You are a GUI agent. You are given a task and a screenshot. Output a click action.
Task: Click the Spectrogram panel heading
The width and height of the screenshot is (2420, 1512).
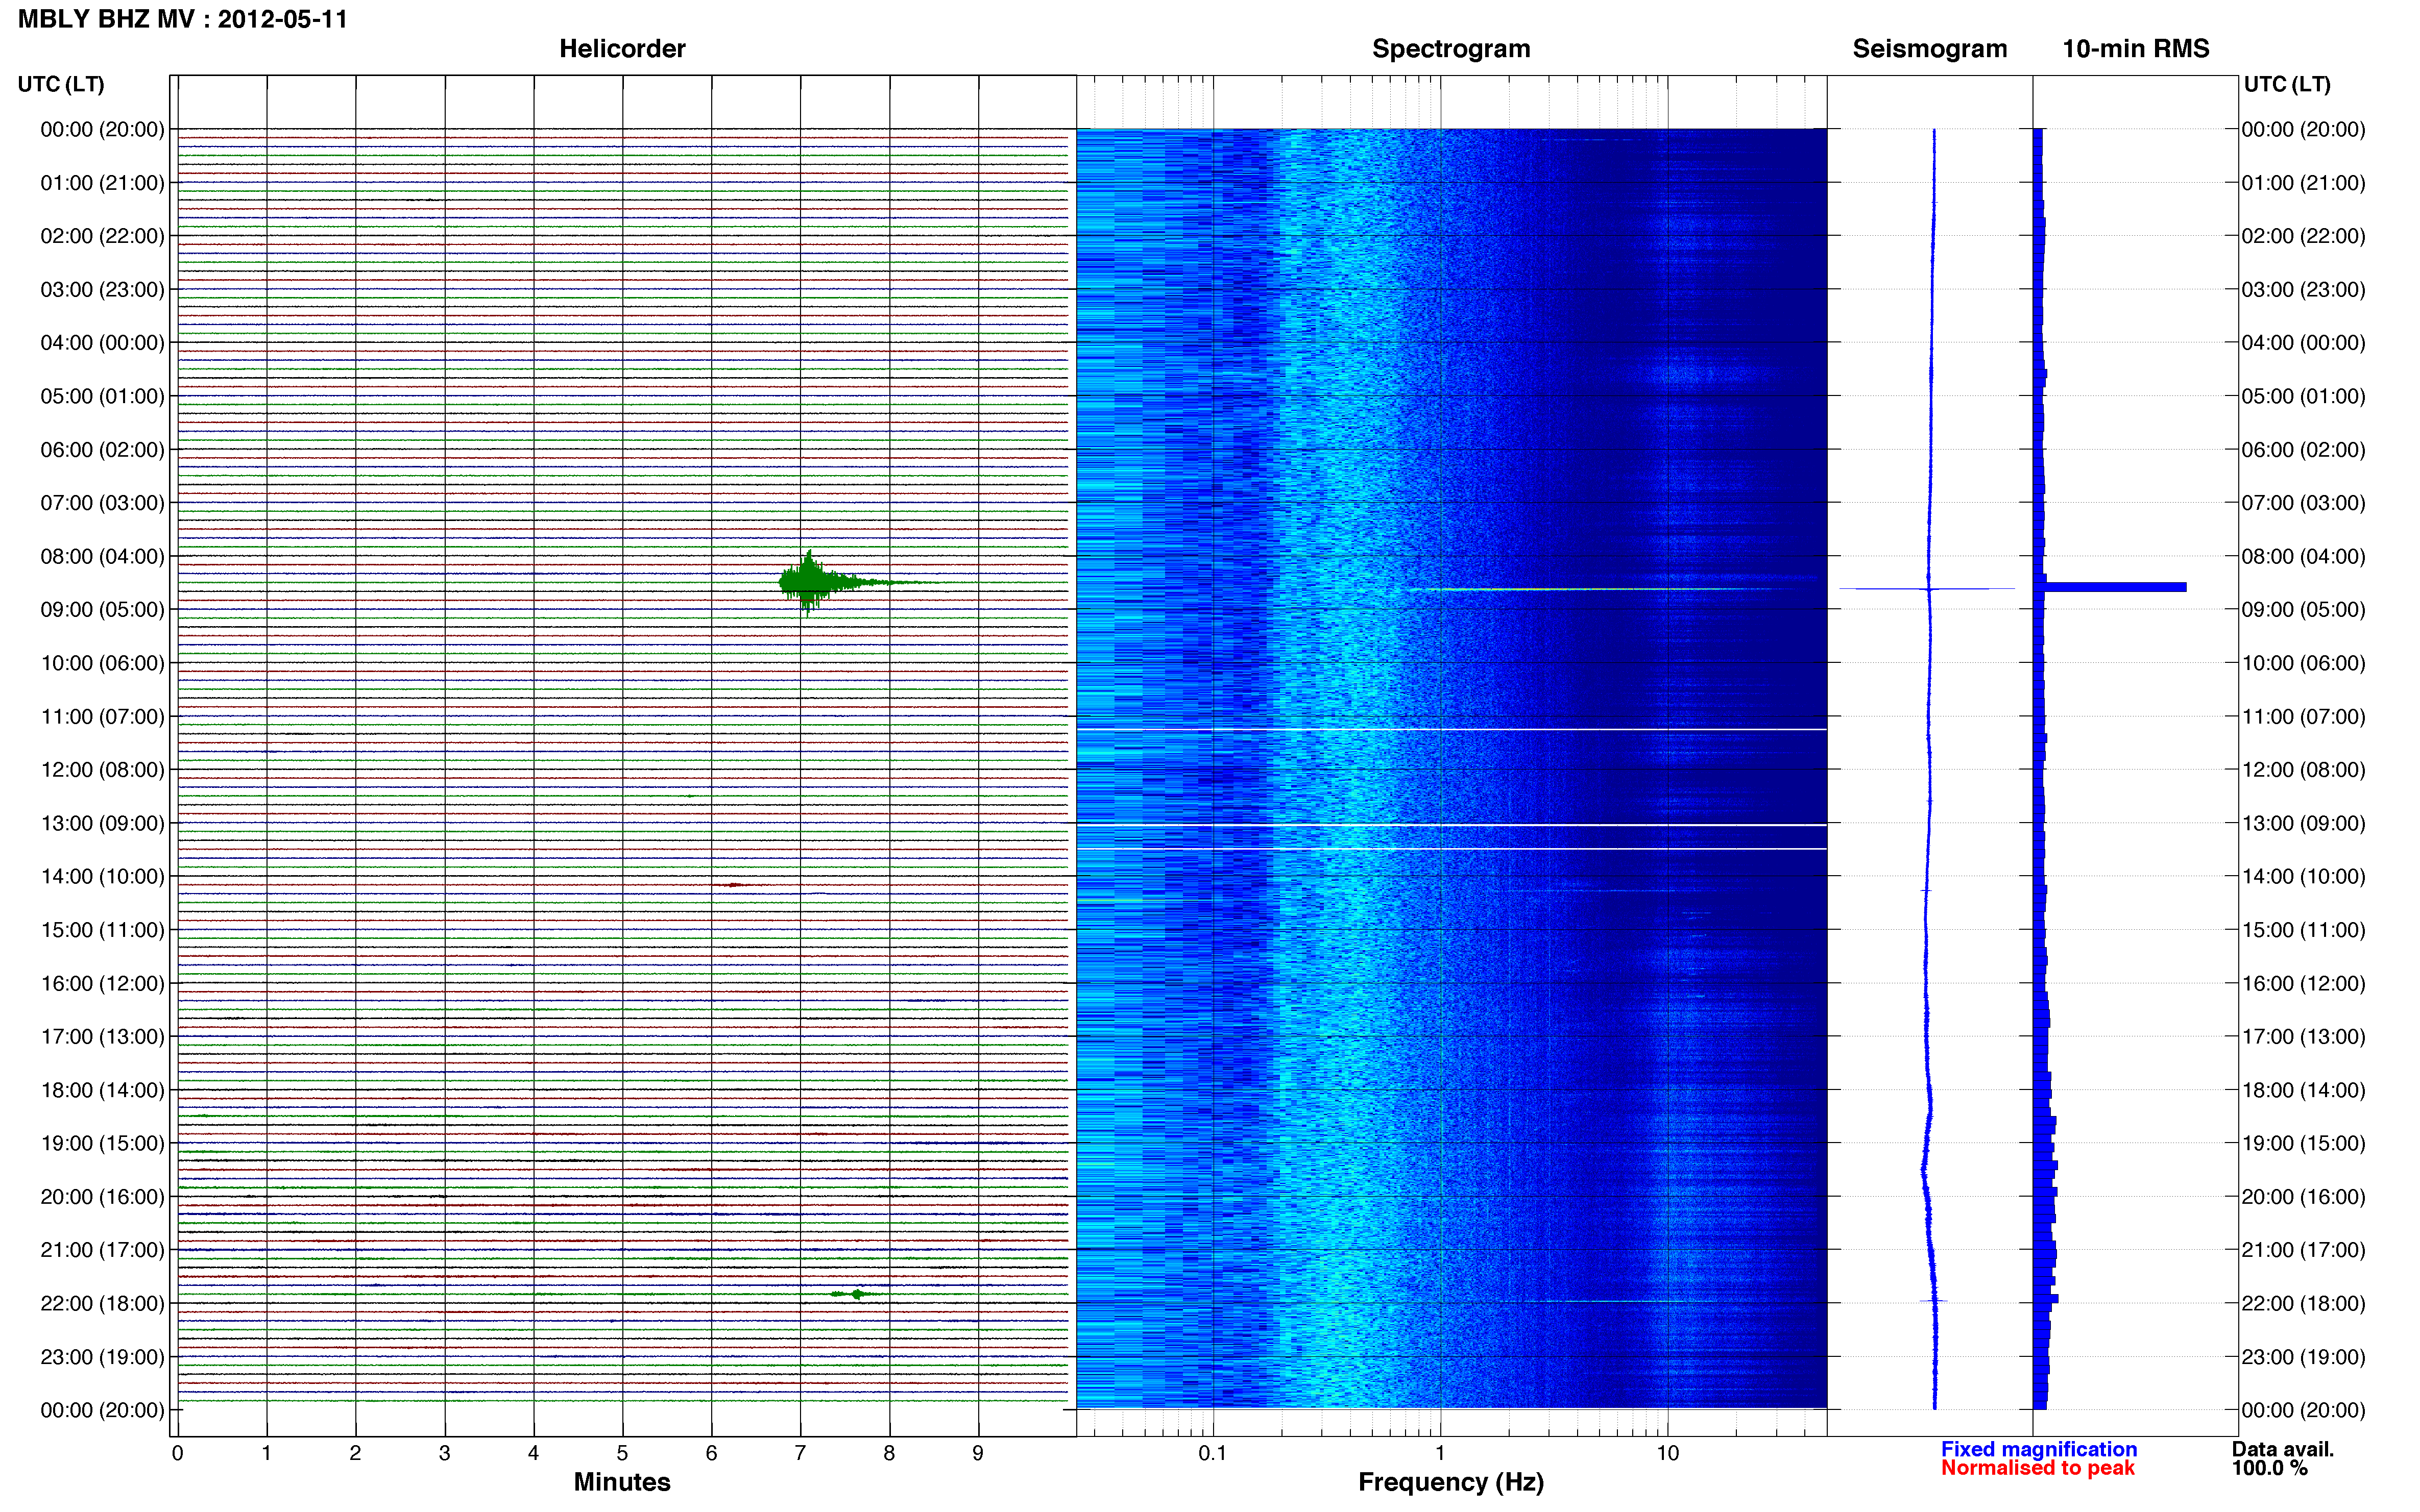tap(1450, 48)
